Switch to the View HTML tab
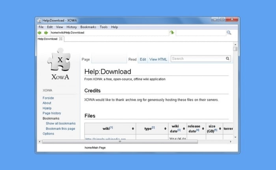The image size is (276, 170). pyautogui.click(x=158, y=59)
